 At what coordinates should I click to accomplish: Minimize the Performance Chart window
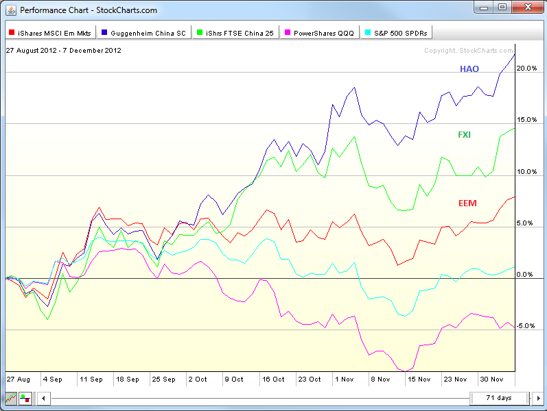483,8
